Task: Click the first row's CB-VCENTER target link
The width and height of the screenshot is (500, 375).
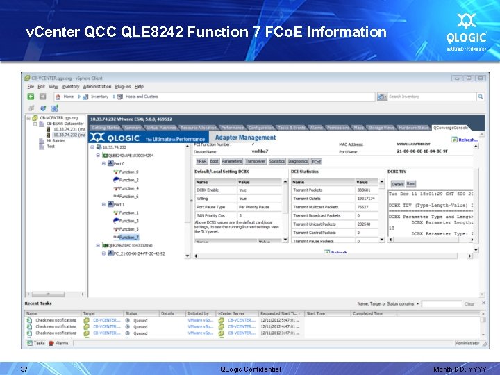Action: coord(106,320)
